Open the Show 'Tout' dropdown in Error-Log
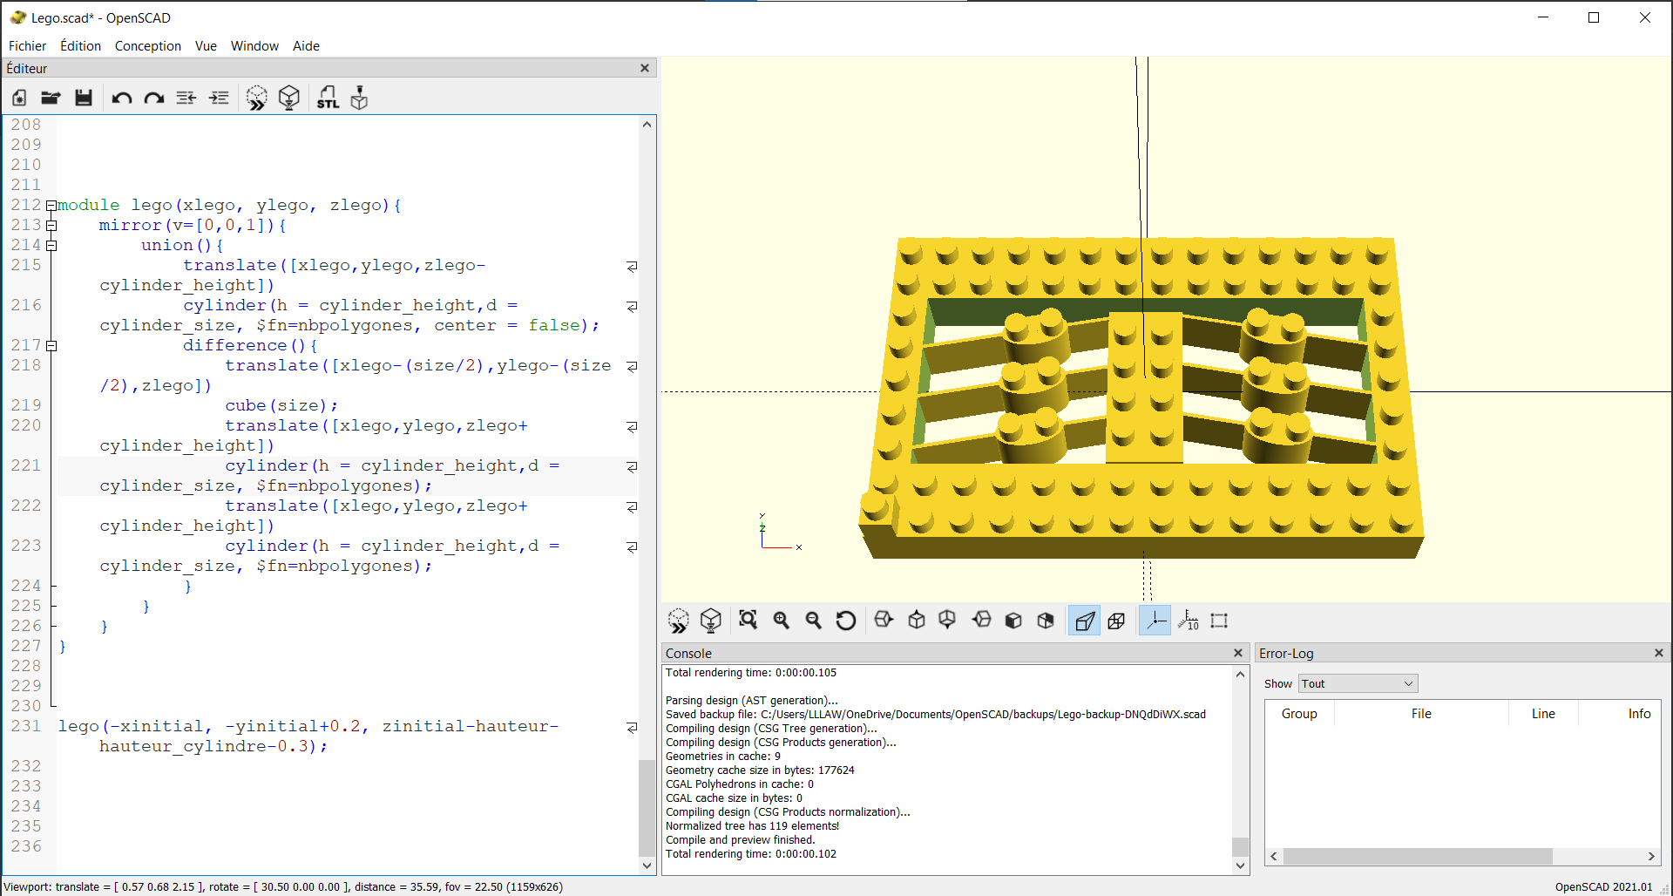The width and height of the screenshot is (1673, 896). [1358, 684]
